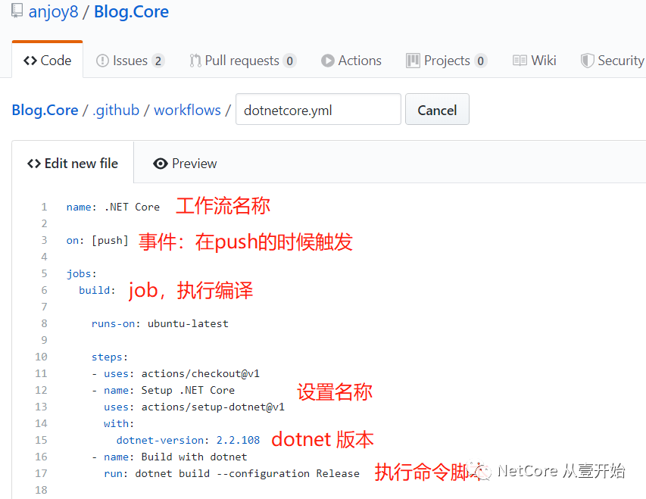Click the Code tab brackets icon
Image resolution: width=646 pixels, height=499 pixels.
[30, 61]
